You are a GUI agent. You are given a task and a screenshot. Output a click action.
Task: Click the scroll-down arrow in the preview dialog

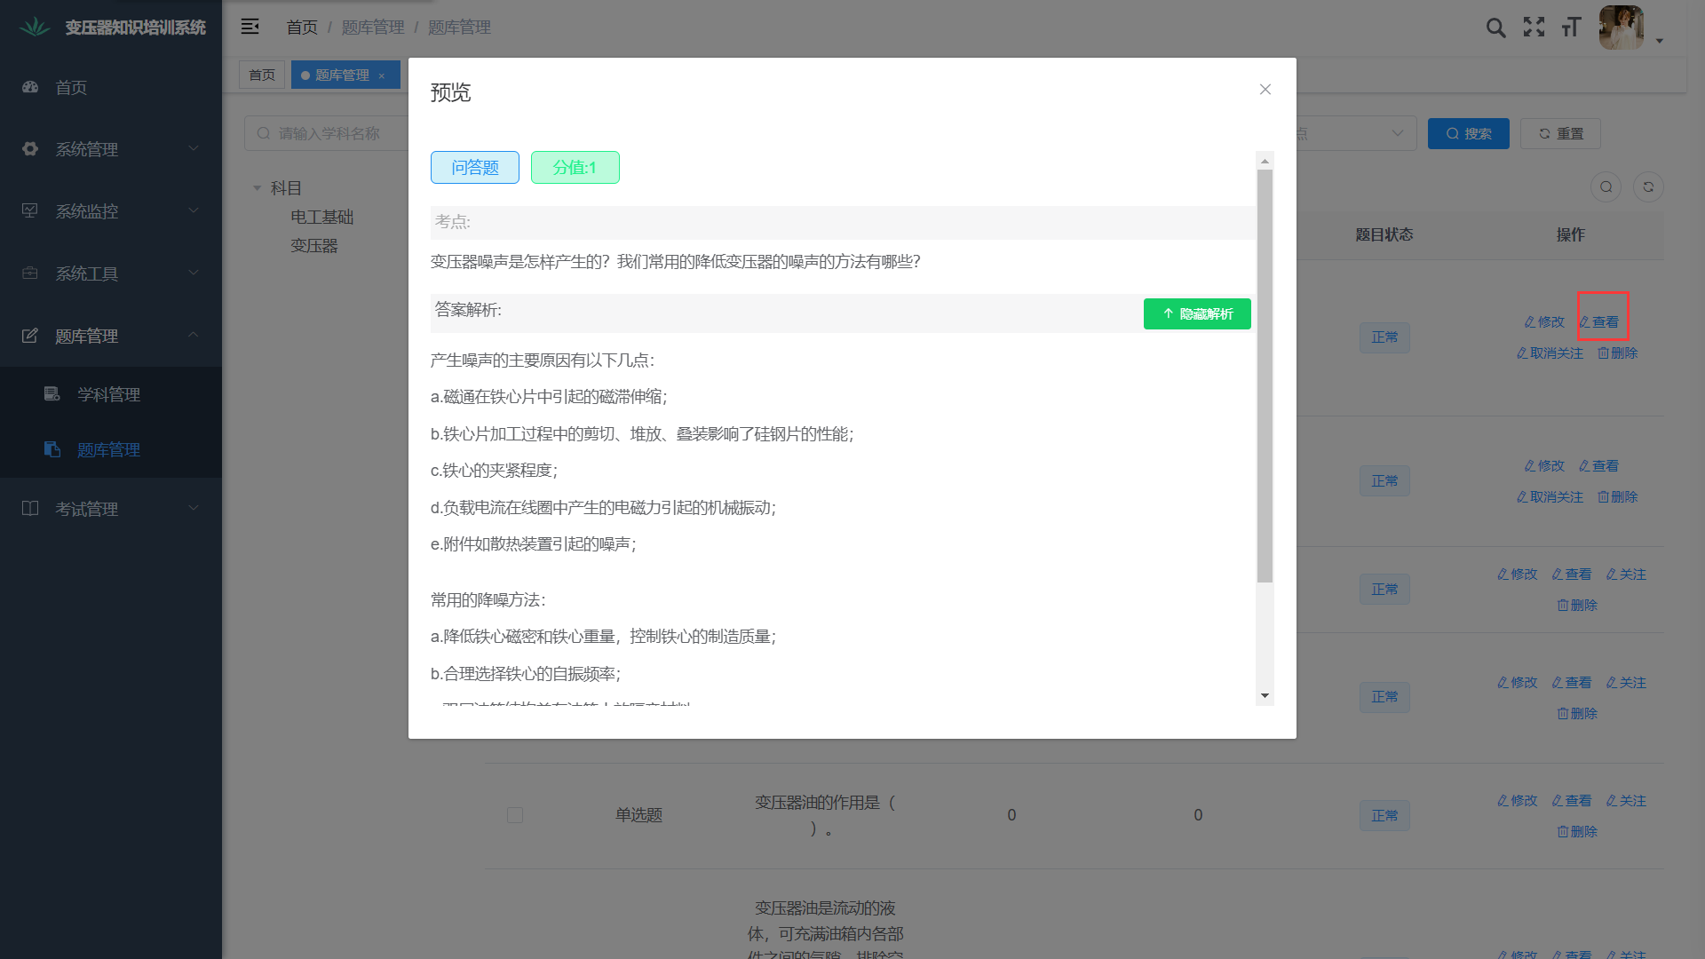click(1265, 696)
